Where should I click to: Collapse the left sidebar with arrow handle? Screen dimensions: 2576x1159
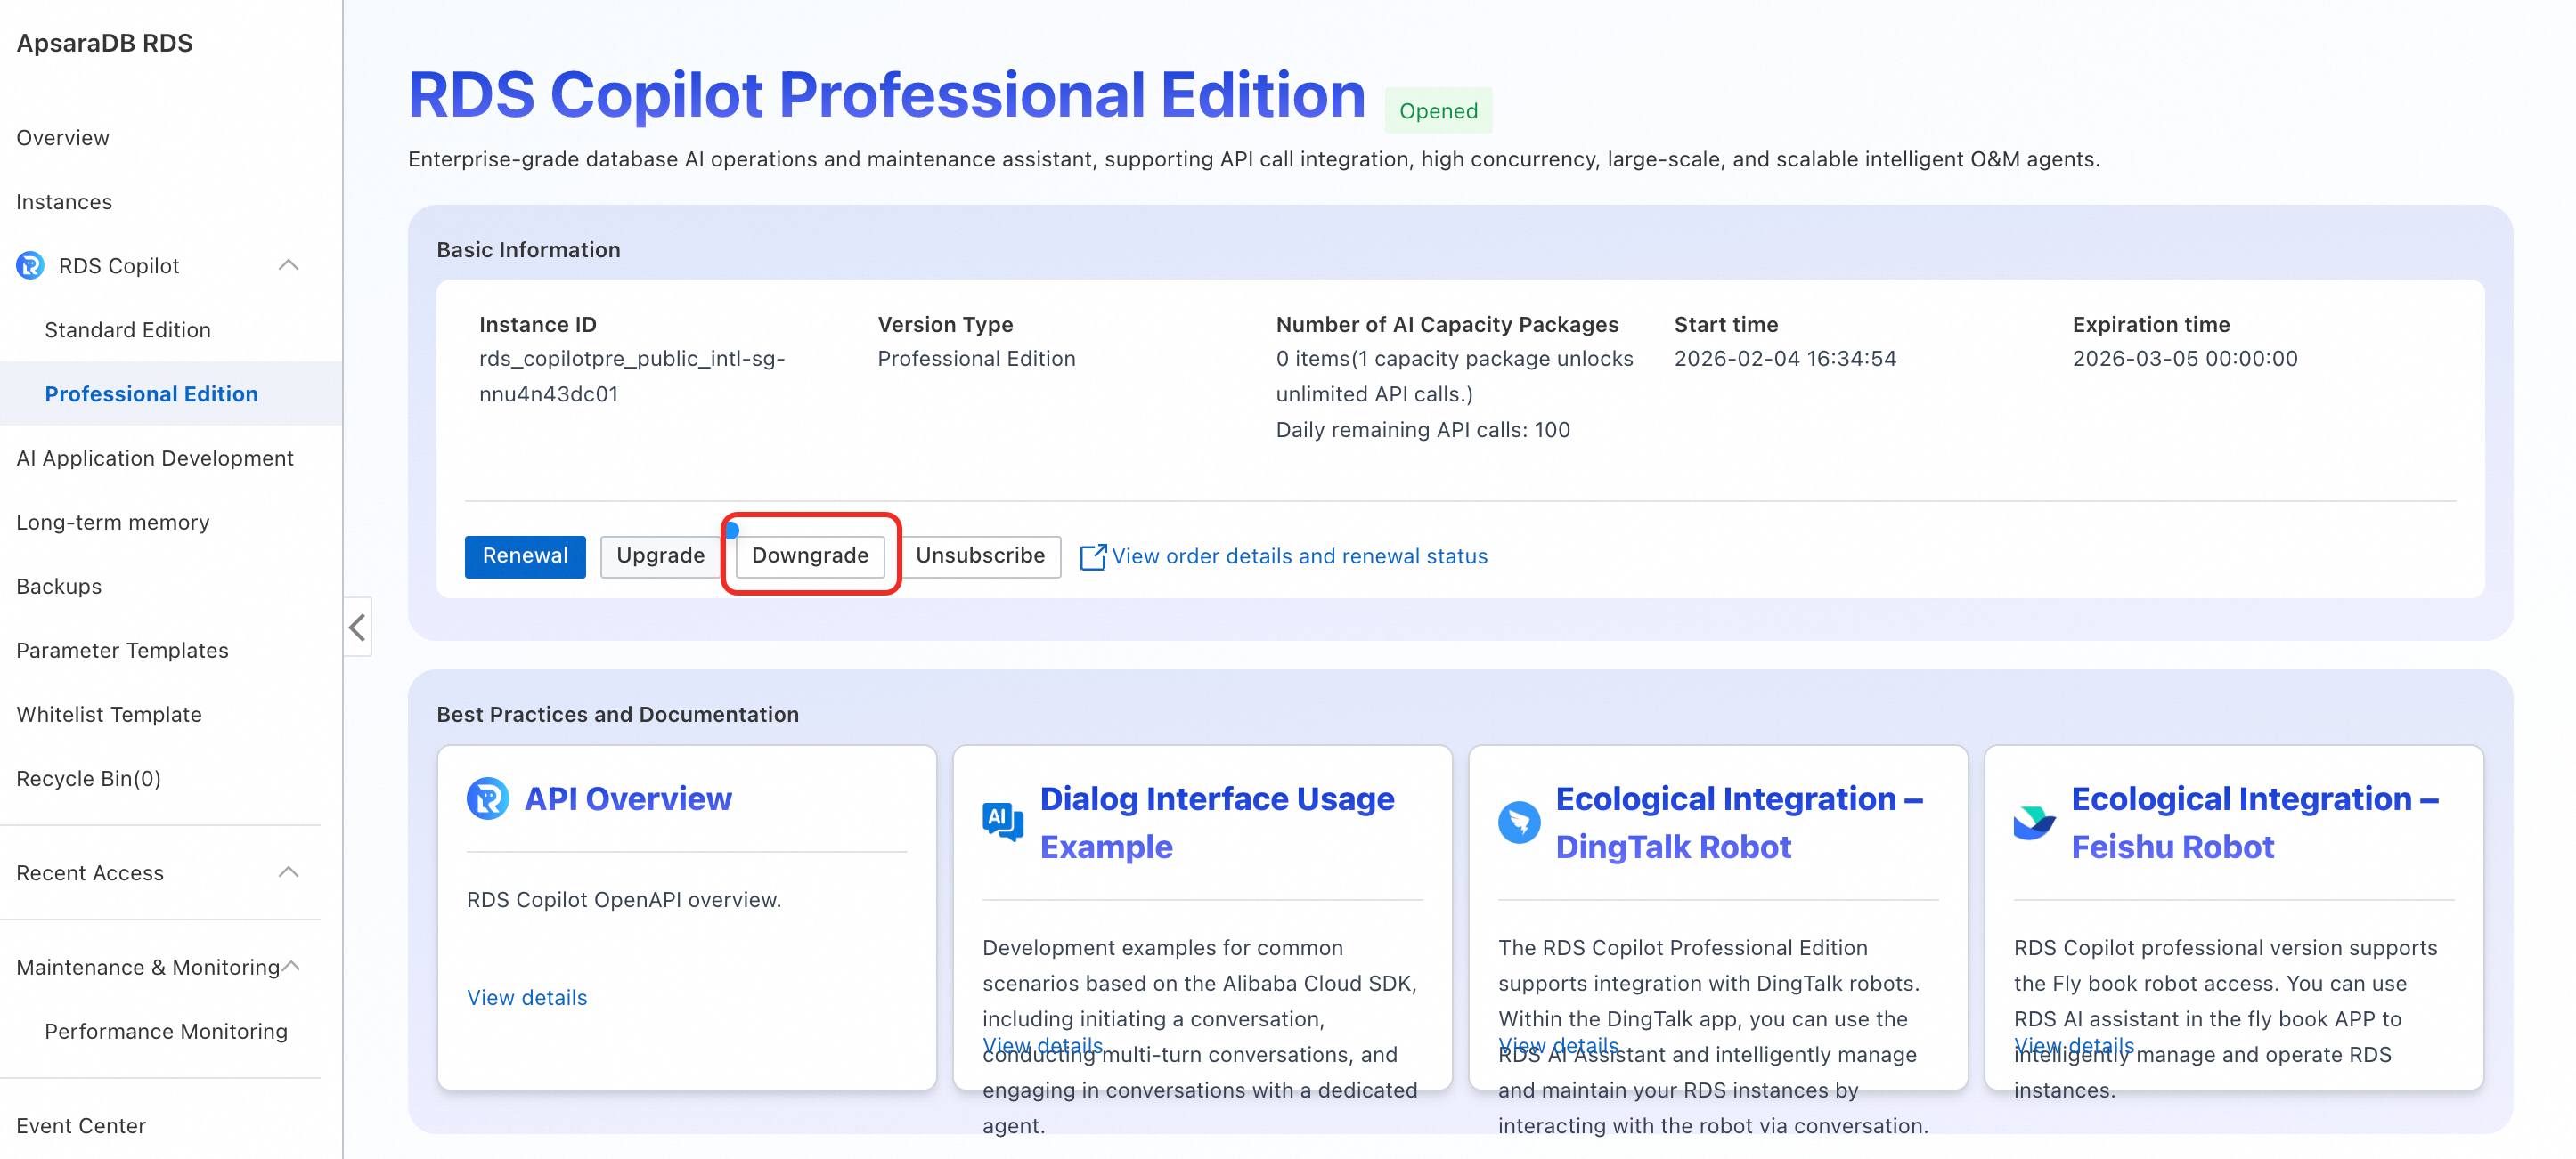click(x=358, y=628)
